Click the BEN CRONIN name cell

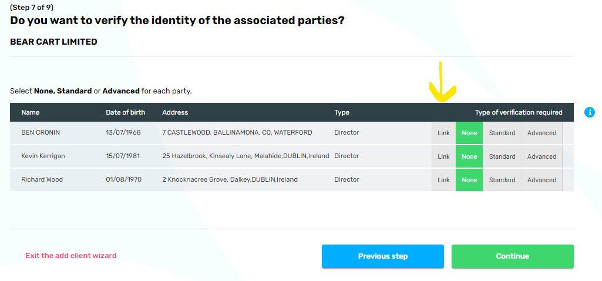point(41,133)
